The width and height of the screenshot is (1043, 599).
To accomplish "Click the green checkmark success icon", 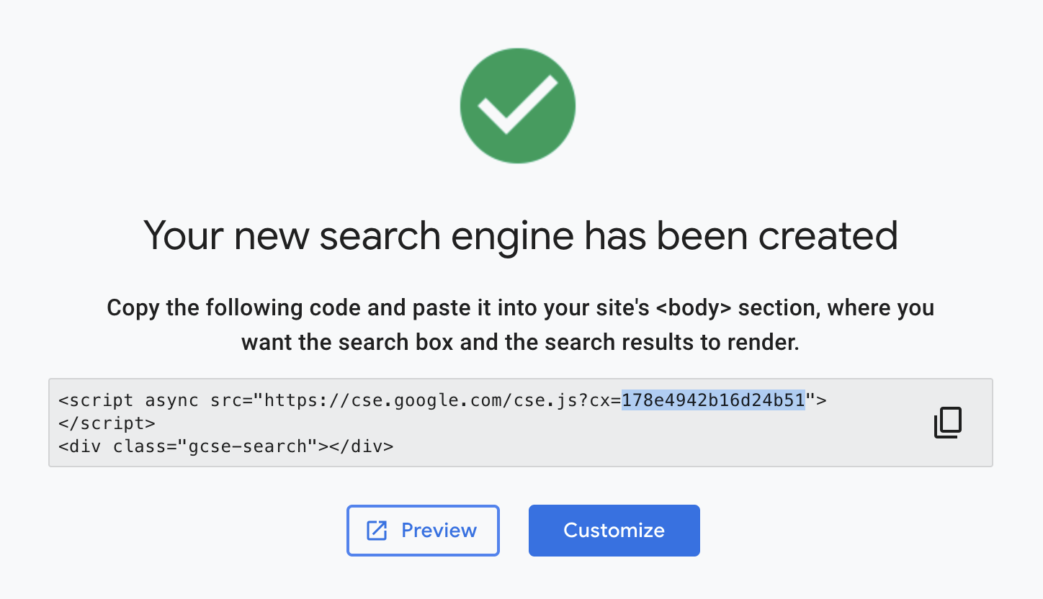I will 518,106.
